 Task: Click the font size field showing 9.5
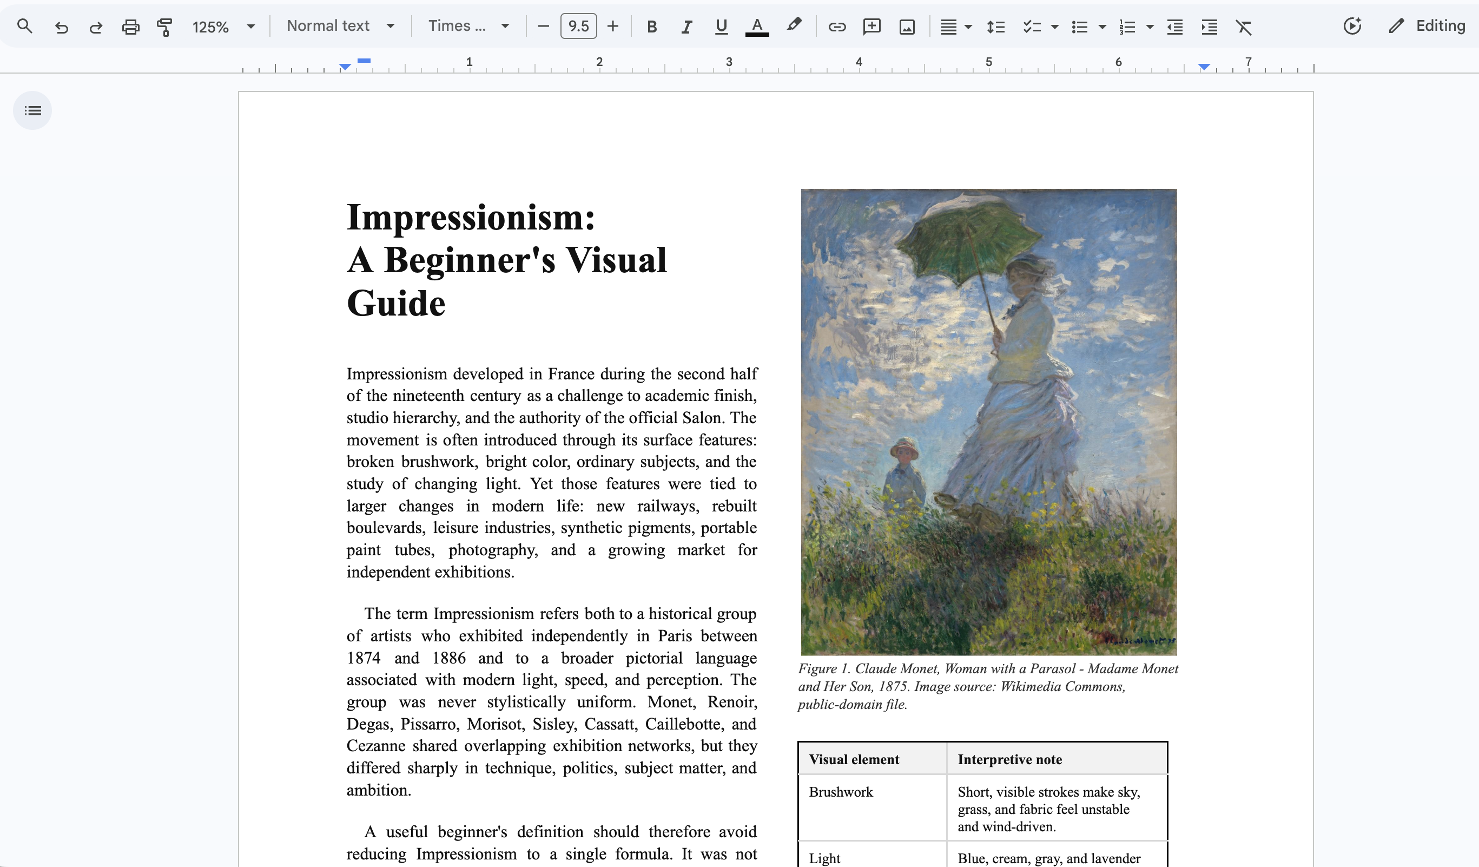coord(579,27)
